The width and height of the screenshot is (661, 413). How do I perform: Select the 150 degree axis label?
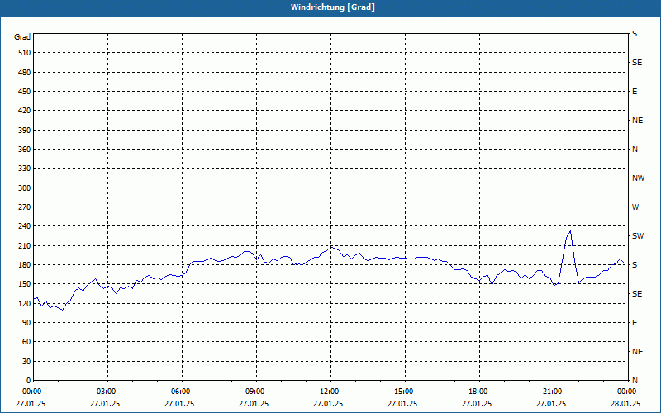pos(25,283)
